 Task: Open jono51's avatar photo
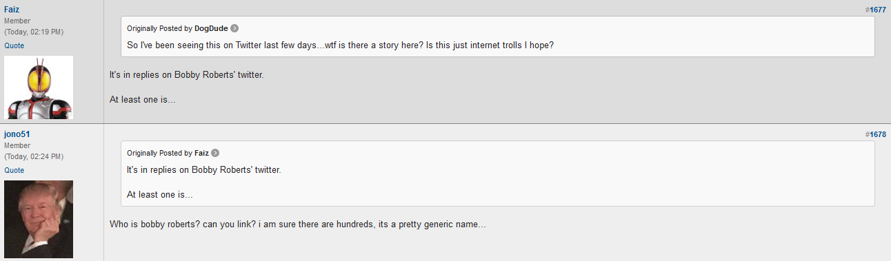[x=39, y=219]
